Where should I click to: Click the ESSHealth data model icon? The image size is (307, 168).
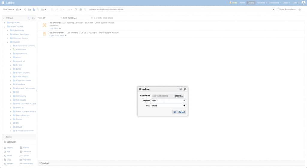point(45,25)
